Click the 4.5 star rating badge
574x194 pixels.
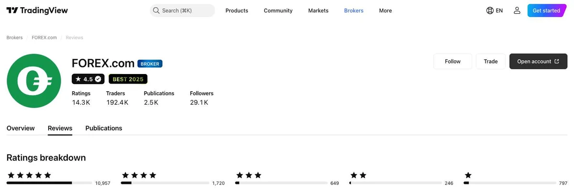click(88, 79)
